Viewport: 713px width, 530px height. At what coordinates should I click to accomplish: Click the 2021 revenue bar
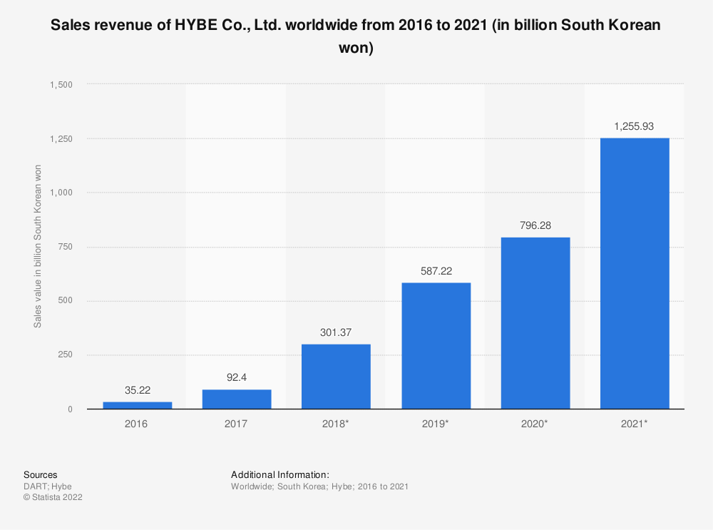coord(635,273)
